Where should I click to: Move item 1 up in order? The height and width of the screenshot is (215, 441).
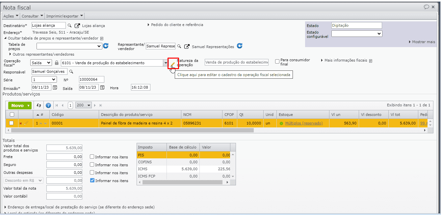coord(41,123)
